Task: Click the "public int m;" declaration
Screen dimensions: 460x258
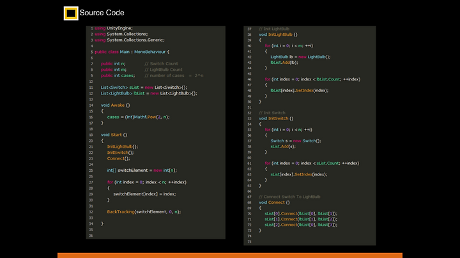Action: coord(114,70)
